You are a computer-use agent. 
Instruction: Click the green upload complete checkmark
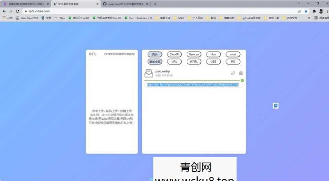tap(243, 80)
